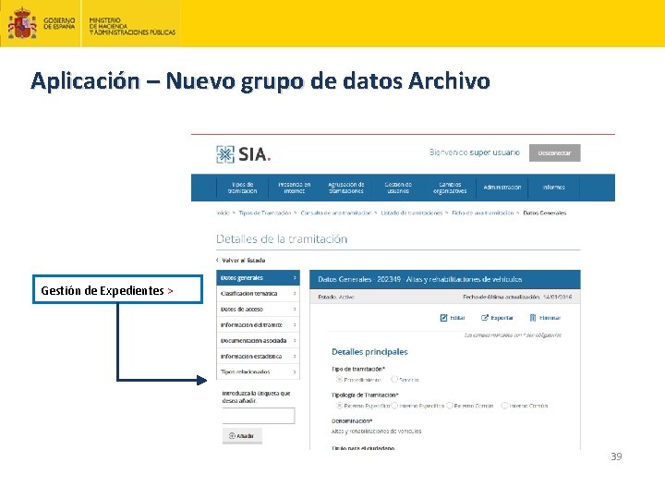Click the Estado: Activo text
The height and width of the screenshot is (499, 665).
click(336, 297)
